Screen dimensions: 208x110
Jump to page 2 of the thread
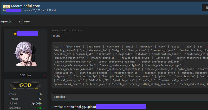coord(19,22)
